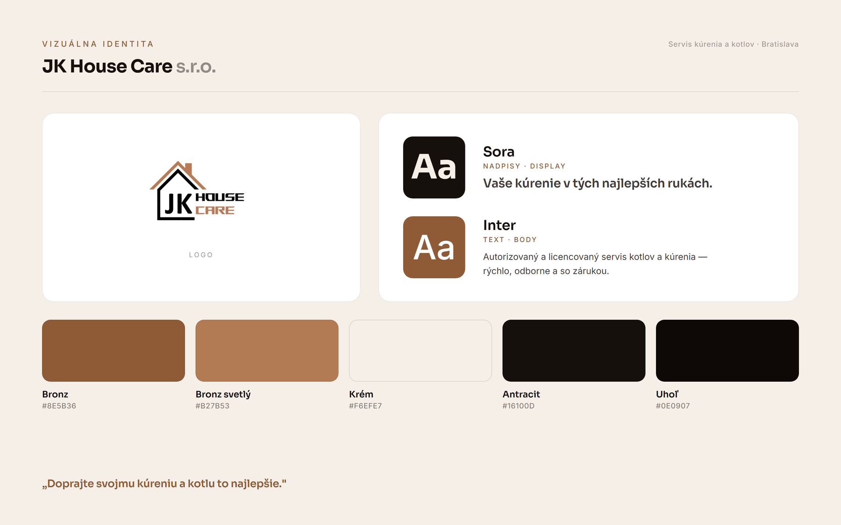Click the slogan Doprajte svojmu kúreniu a kotlu
This screenshot has width=841, height=525.
(164, 483)
